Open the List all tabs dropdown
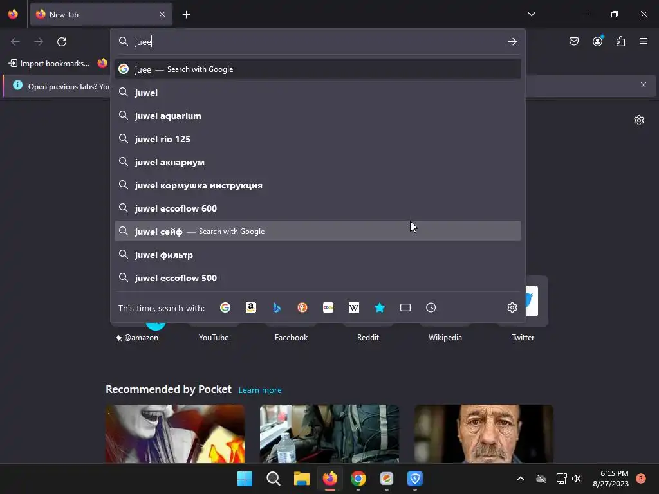 pos(531,14)
